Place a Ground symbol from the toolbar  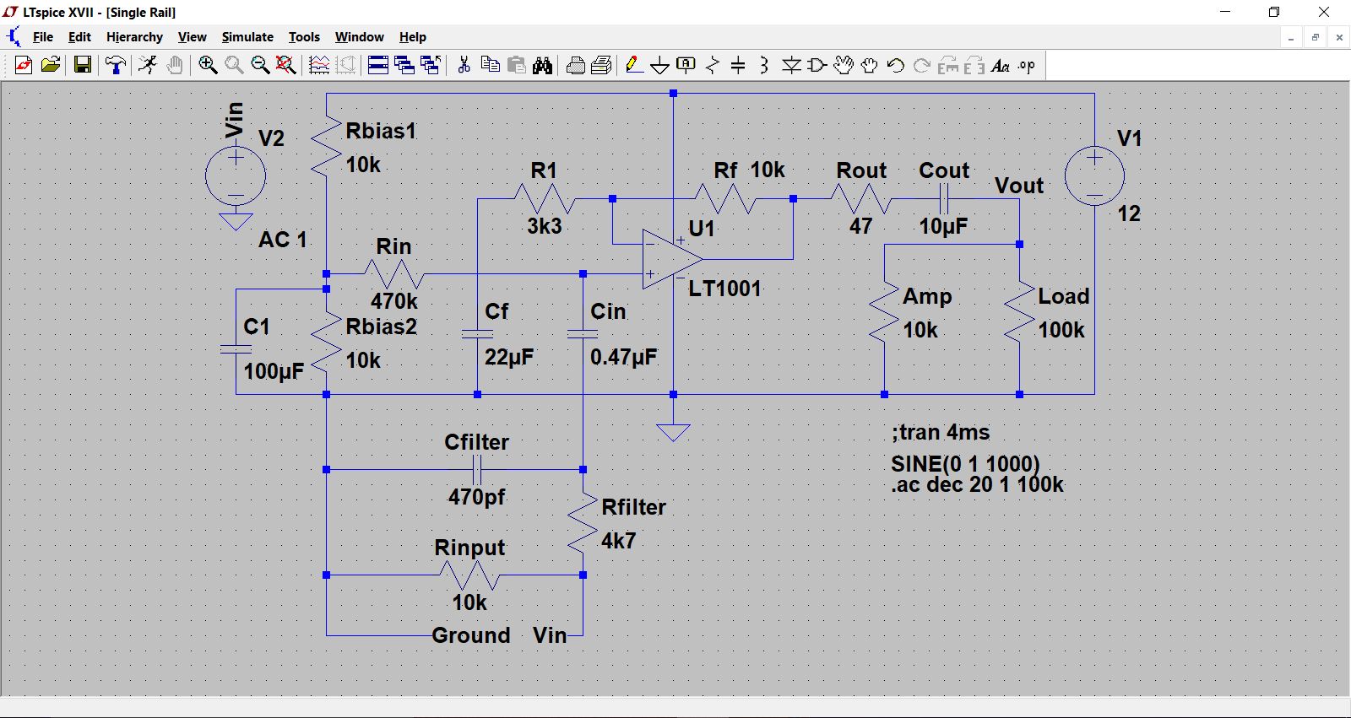click(x=660, y=65)
